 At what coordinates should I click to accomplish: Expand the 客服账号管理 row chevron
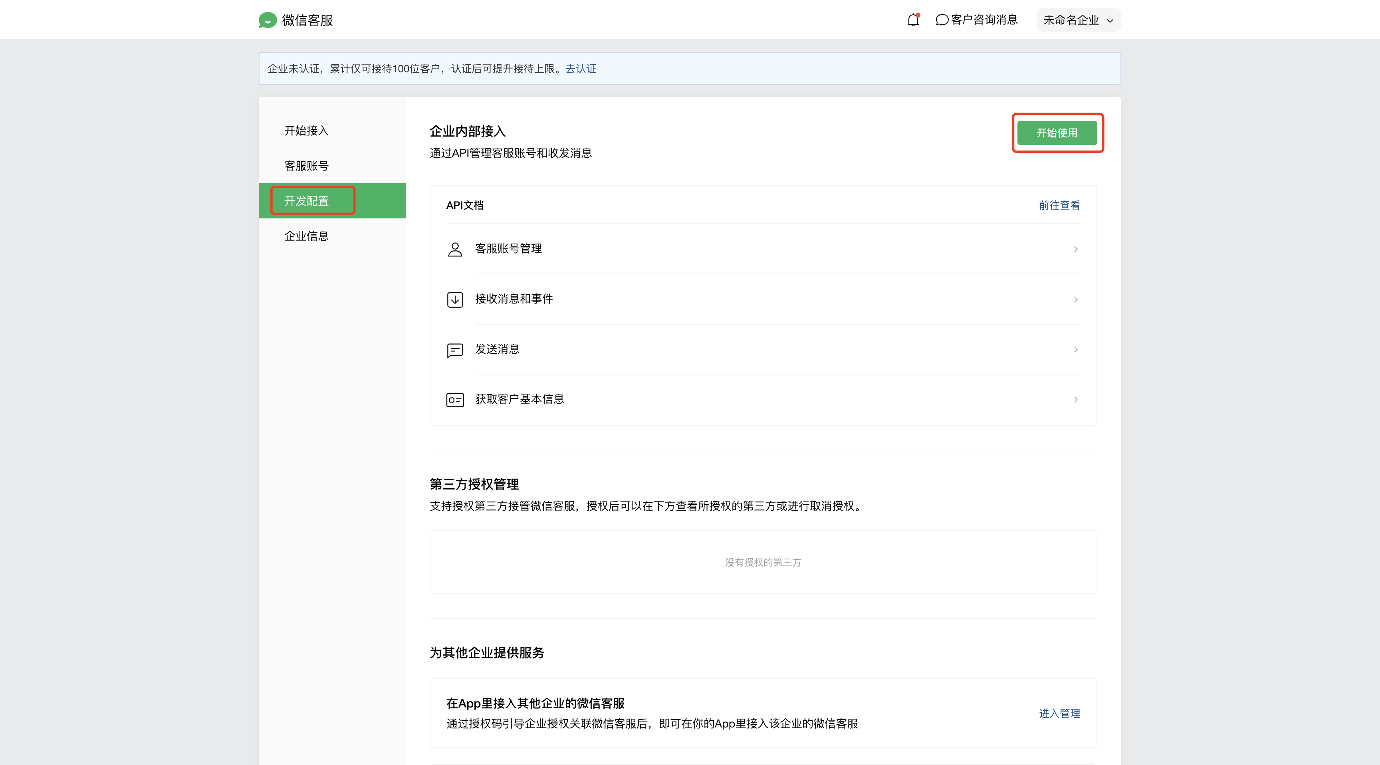click(x=1076, y=249)
